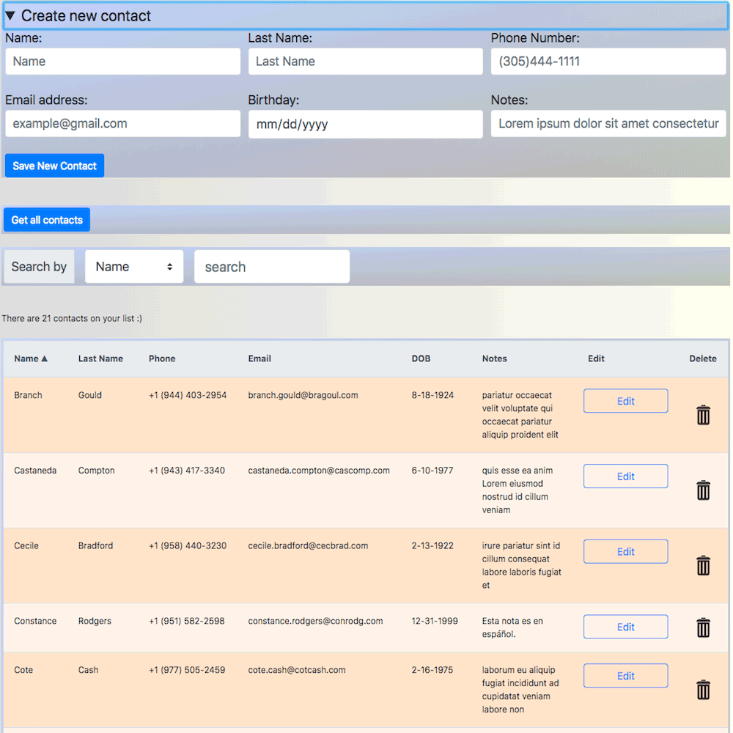This screenshot has height=733, width=733.
Task: Click Edit button for Cote Cash
Action: (625, 676)
